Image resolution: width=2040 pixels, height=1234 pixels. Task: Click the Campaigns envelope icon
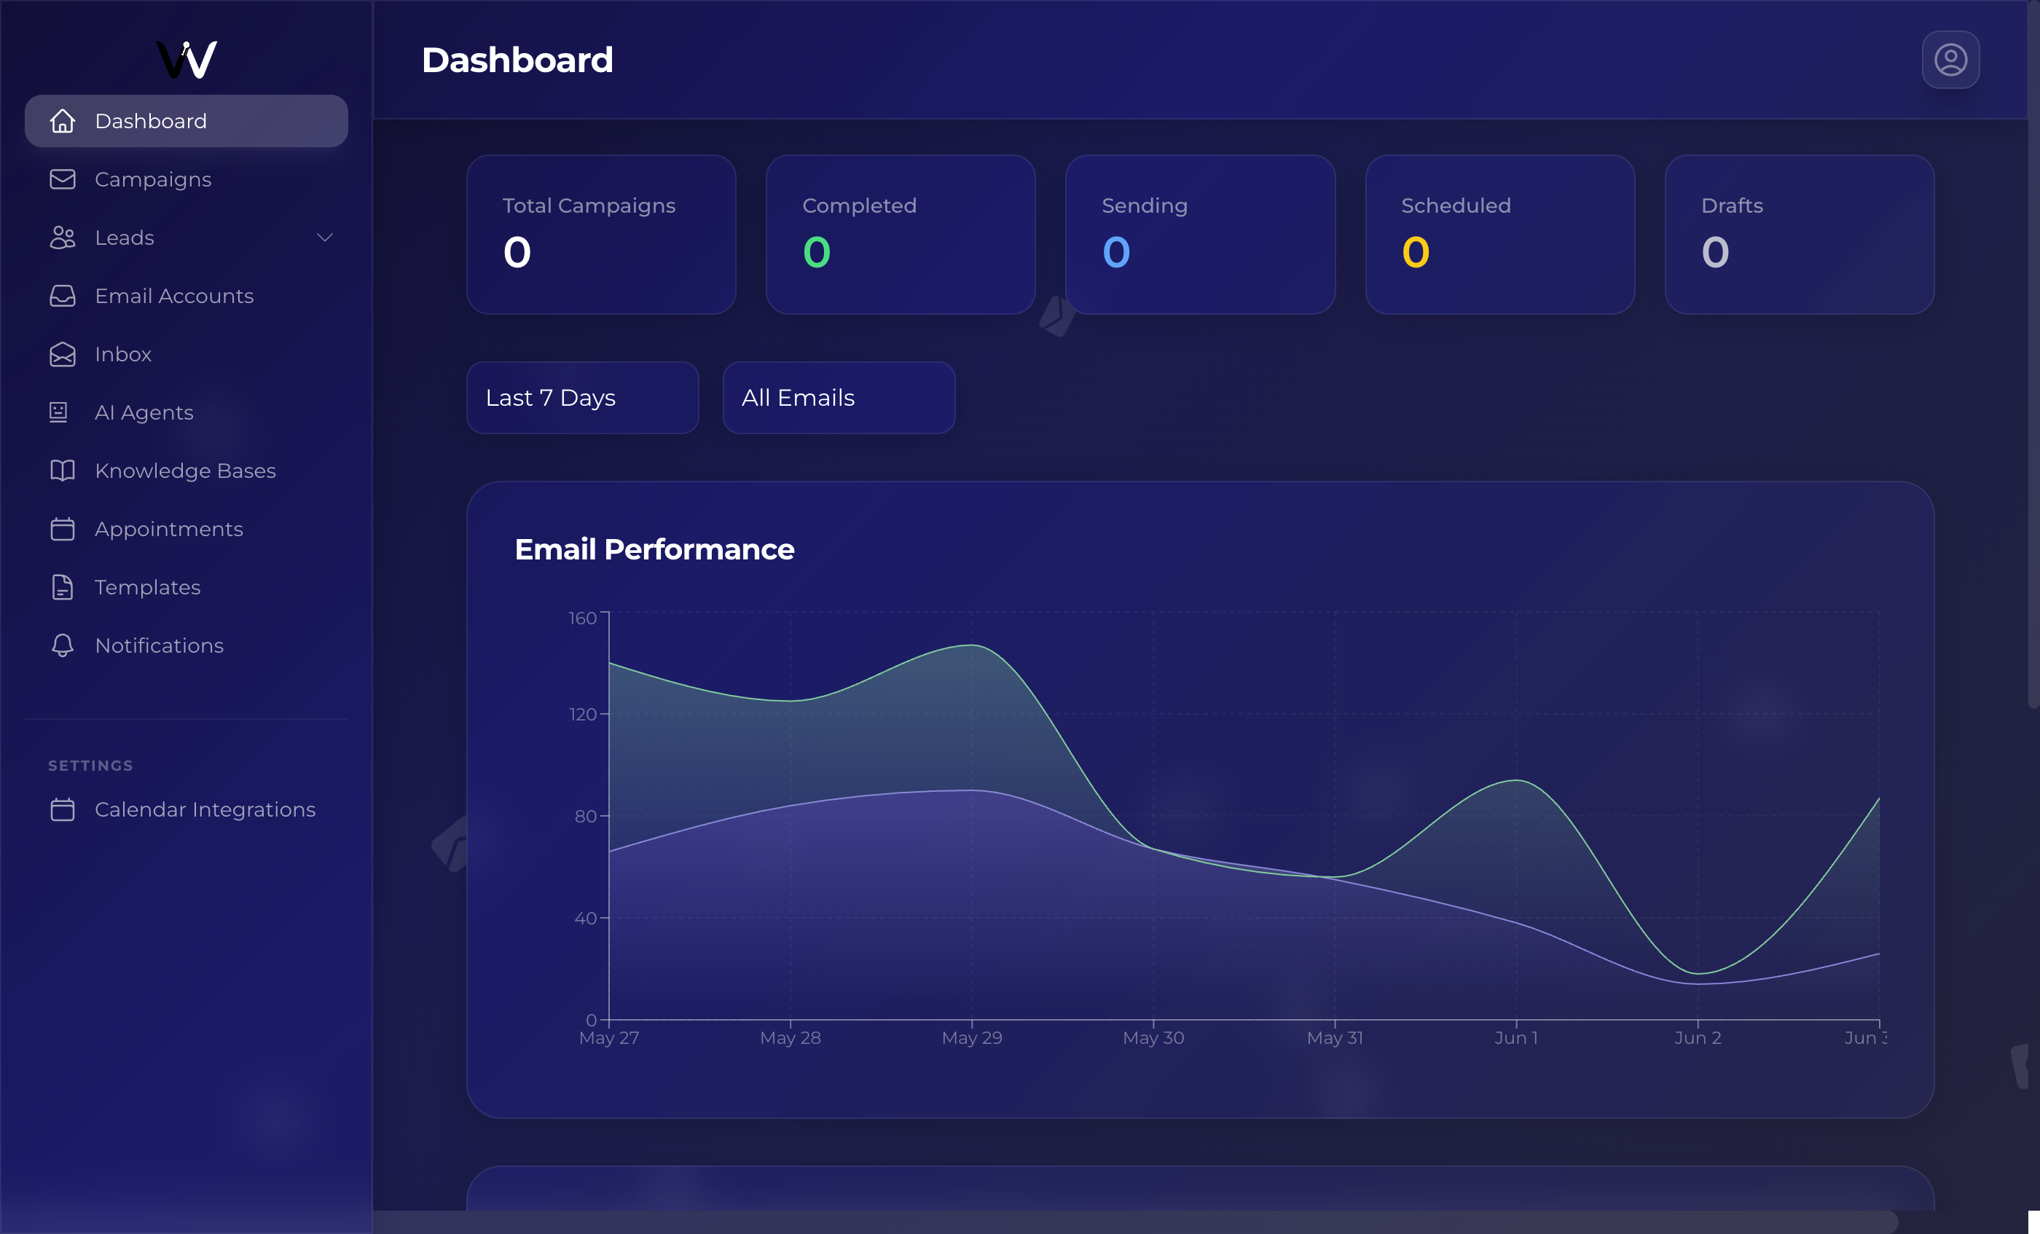62,178
